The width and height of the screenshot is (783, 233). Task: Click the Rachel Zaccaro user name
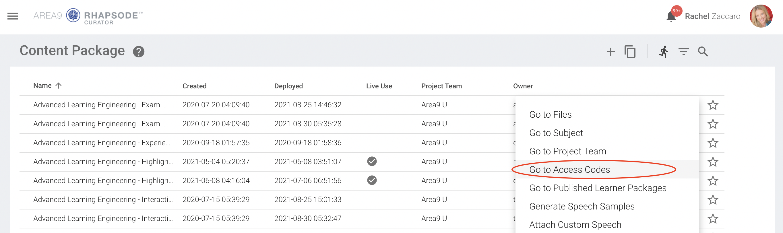click(712, 16)
